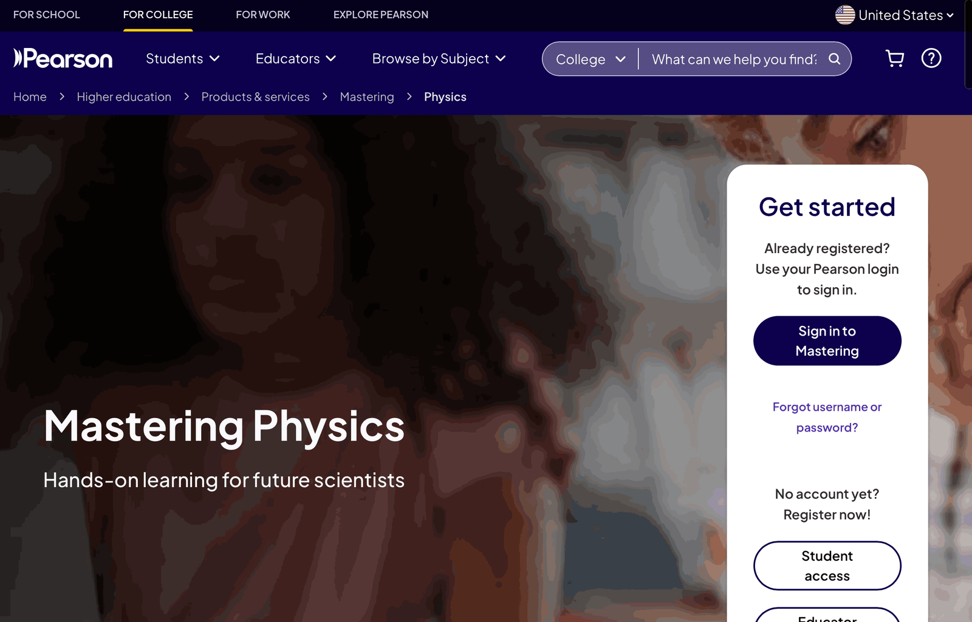Click the Student access button
This screenshot has width=972, height=622.
(x=827, y=566)
